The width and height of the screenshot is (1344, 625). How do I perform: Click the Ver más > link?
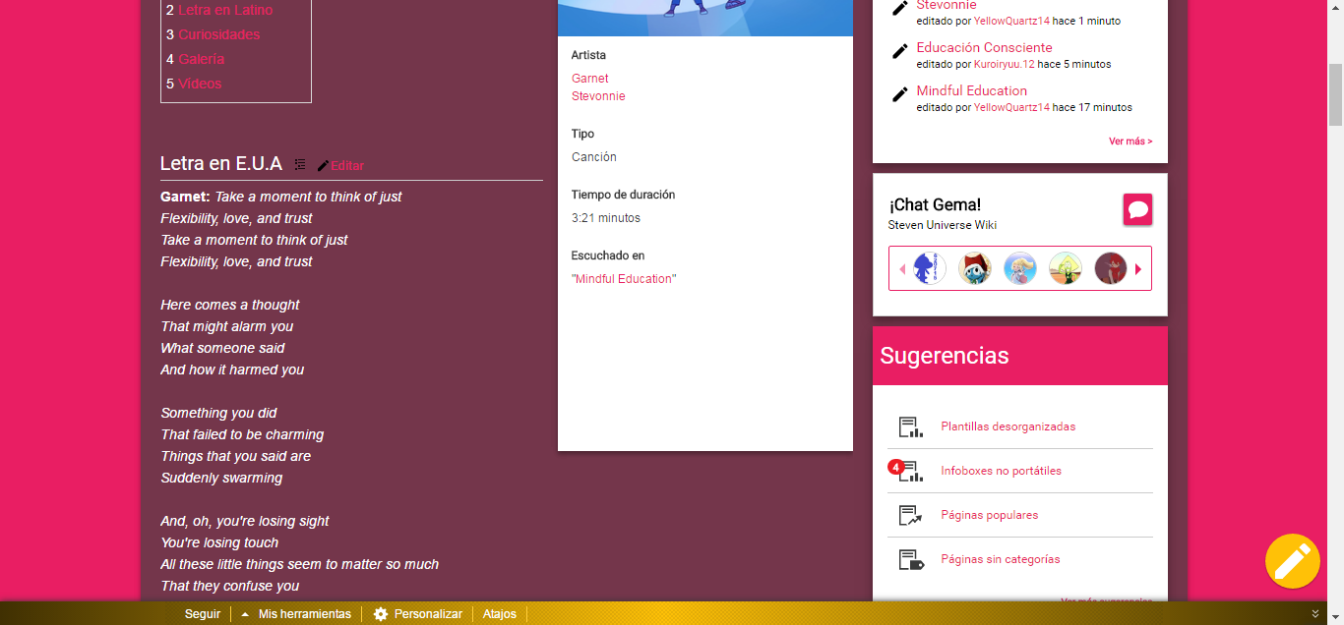coord(1130,142)
